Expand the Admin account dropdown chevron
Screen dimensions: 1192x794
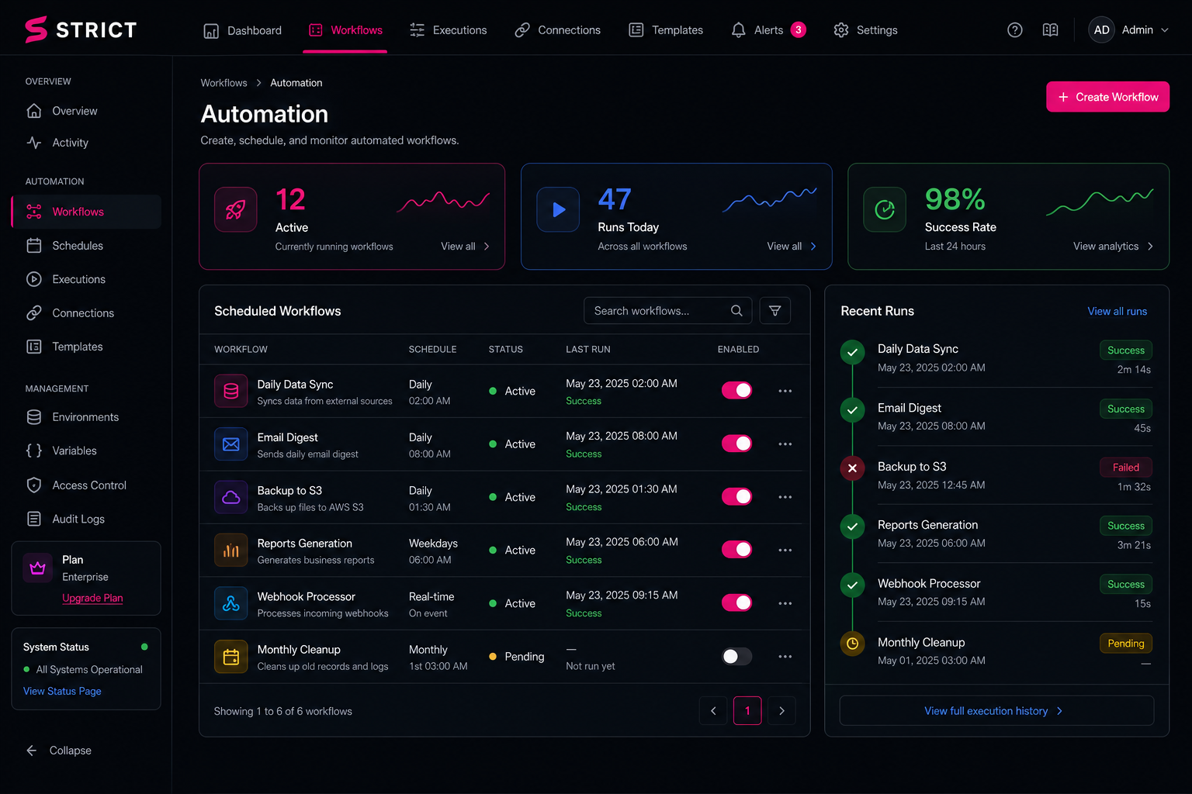click(x=1164, y=30)
